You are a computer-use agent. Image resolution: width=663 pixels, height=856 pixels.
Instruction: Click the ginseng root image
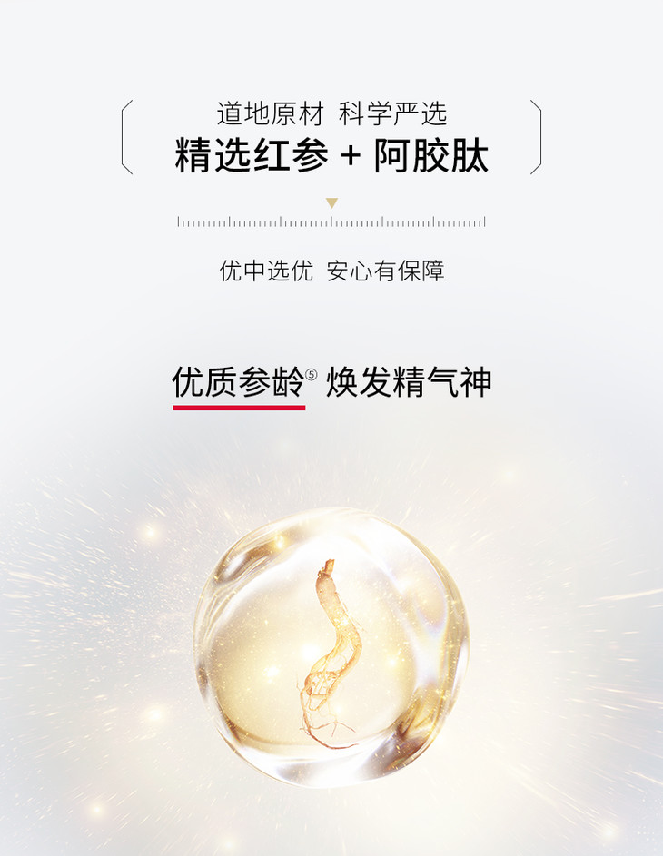click(330, 654)
